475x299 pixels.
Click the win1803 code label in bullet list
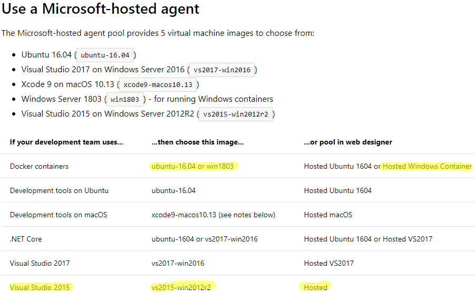coord(124,99)
